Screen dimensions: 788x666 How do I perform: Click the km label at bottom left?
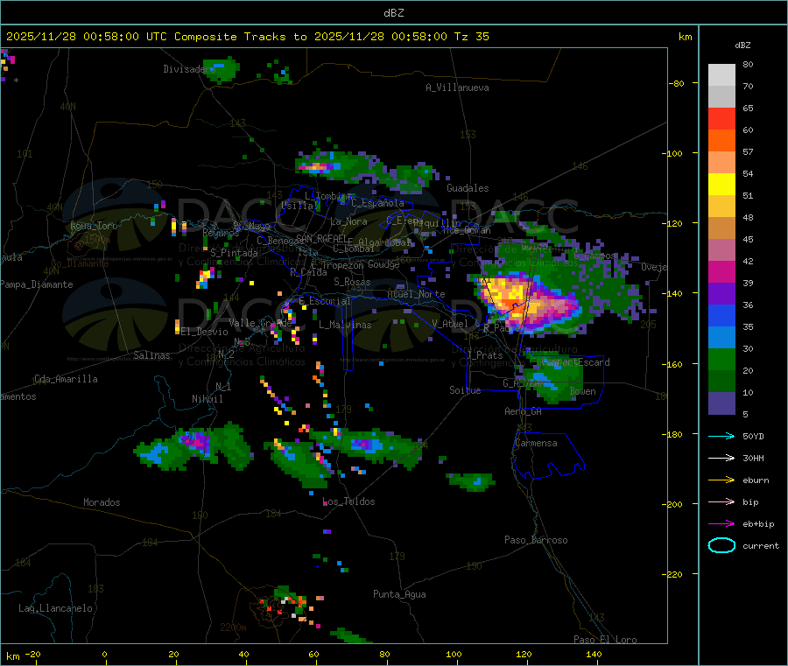pos(12,656)
